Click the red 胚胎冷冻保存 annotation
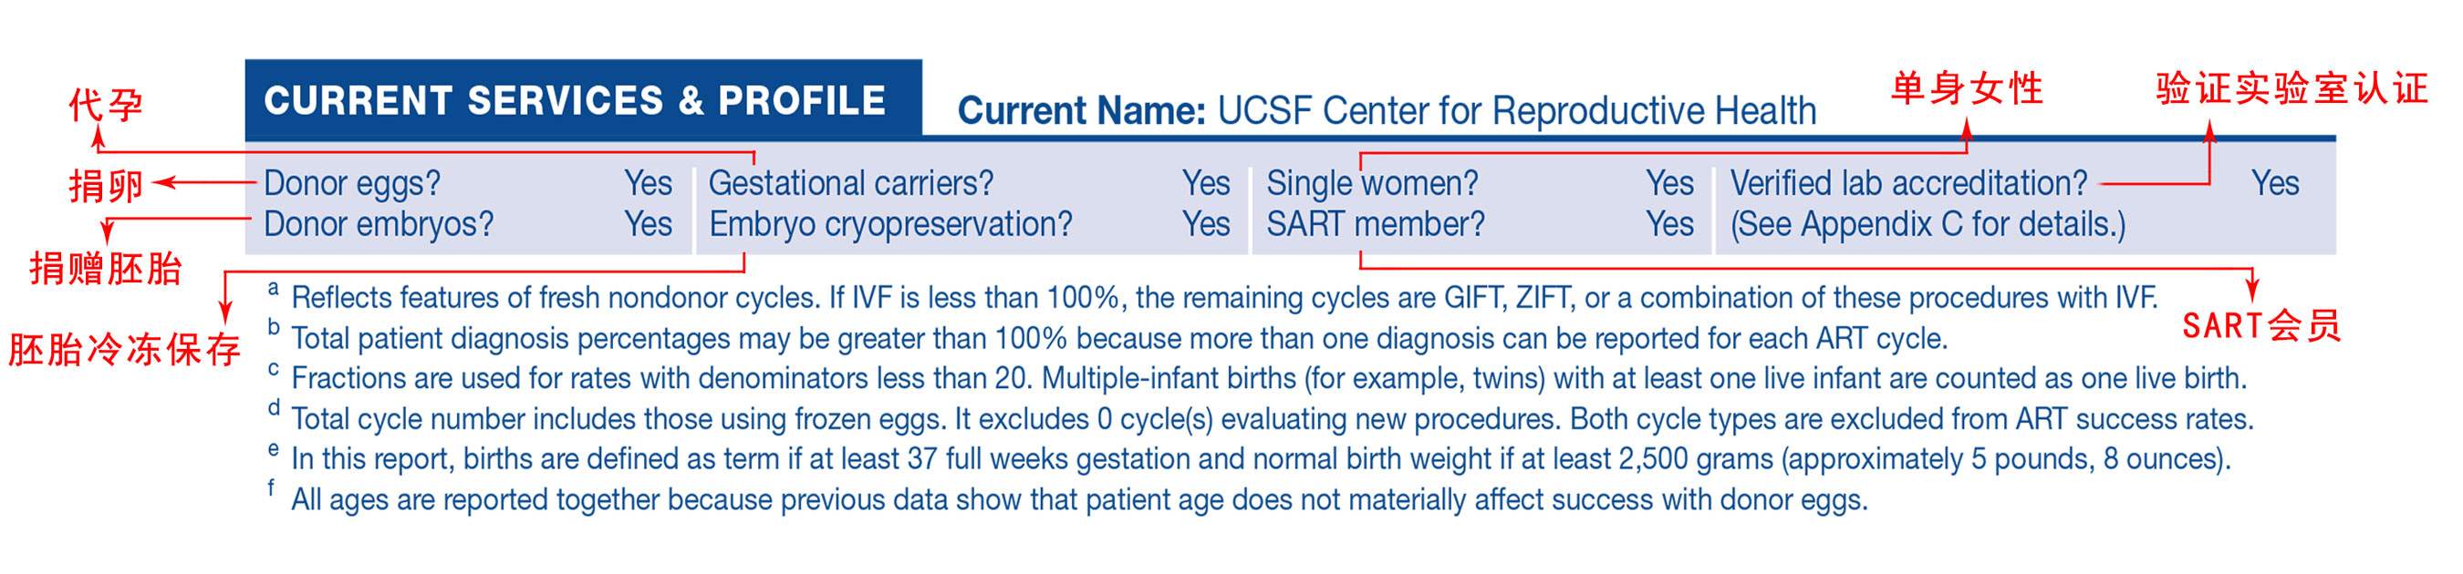The image size is (2463, 574). point(124,350)
